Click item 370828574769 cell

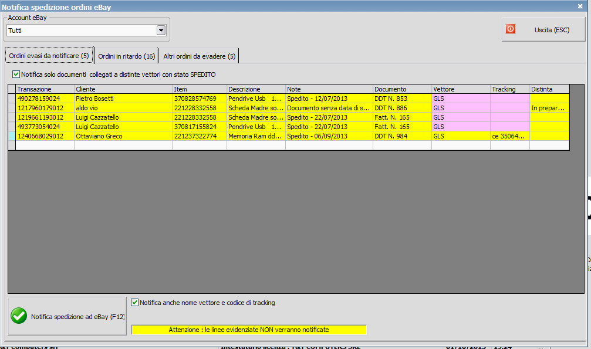pyautogui.click(x=200, y=99)
